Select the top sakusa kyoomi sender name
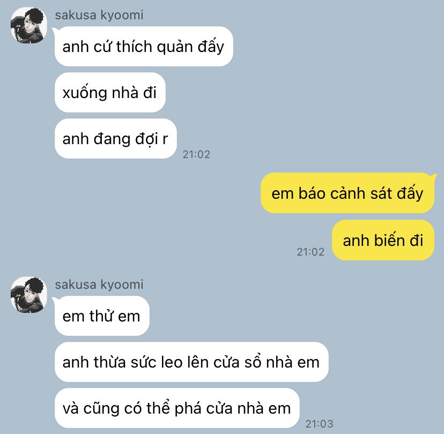 [x=99, y=15]
